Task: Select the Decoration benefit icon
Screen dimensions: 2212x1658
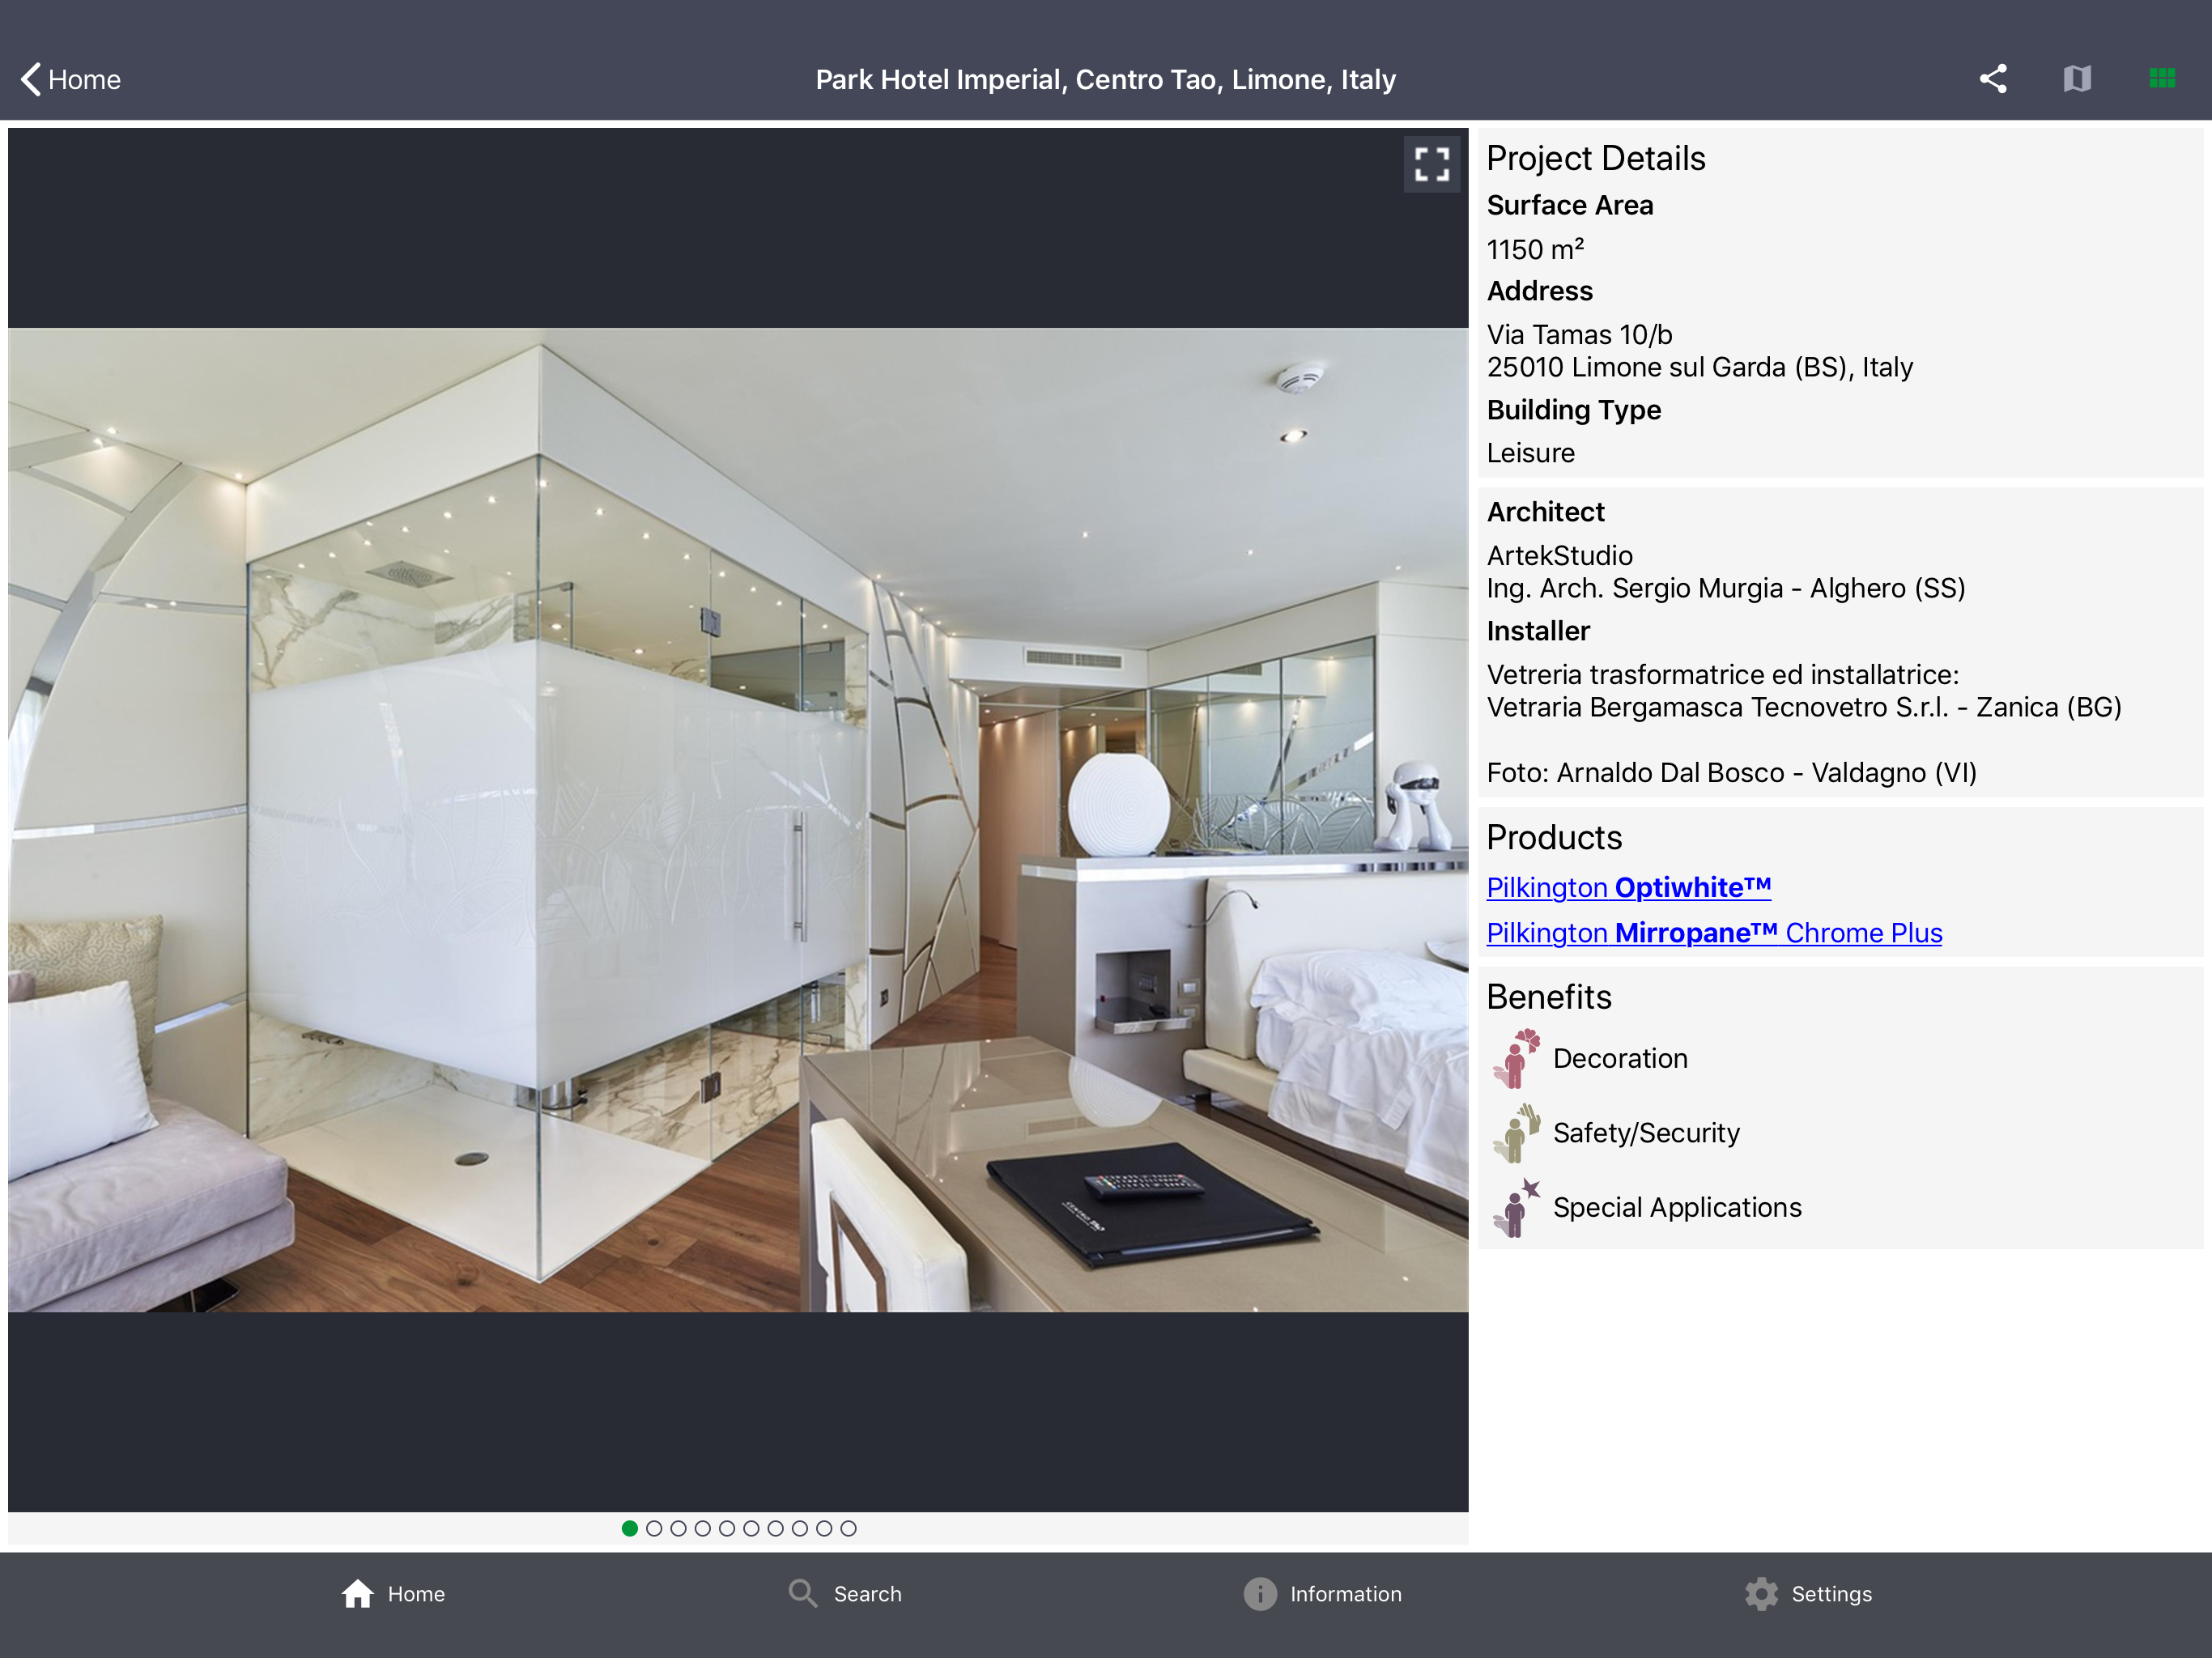Action: pyautogui.click(x=1517, y=1058)
